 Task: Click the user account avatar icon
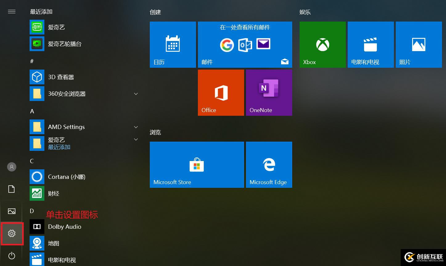pos(12,167)
